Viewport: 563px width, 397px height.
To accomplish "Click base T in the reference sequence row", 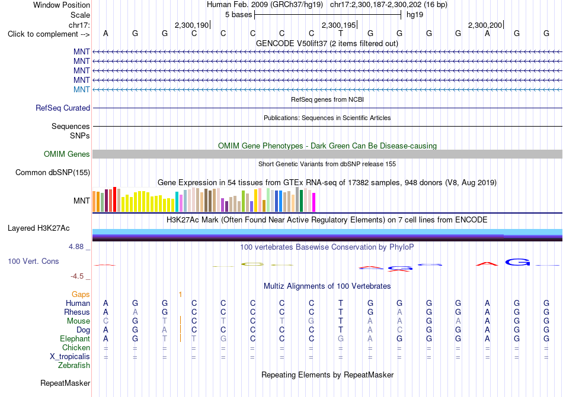I will (x=340, y=34).
